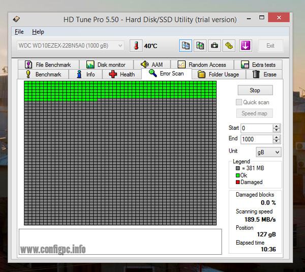
Task: Increase the End value with up arrow
Action: pos(277,137)
